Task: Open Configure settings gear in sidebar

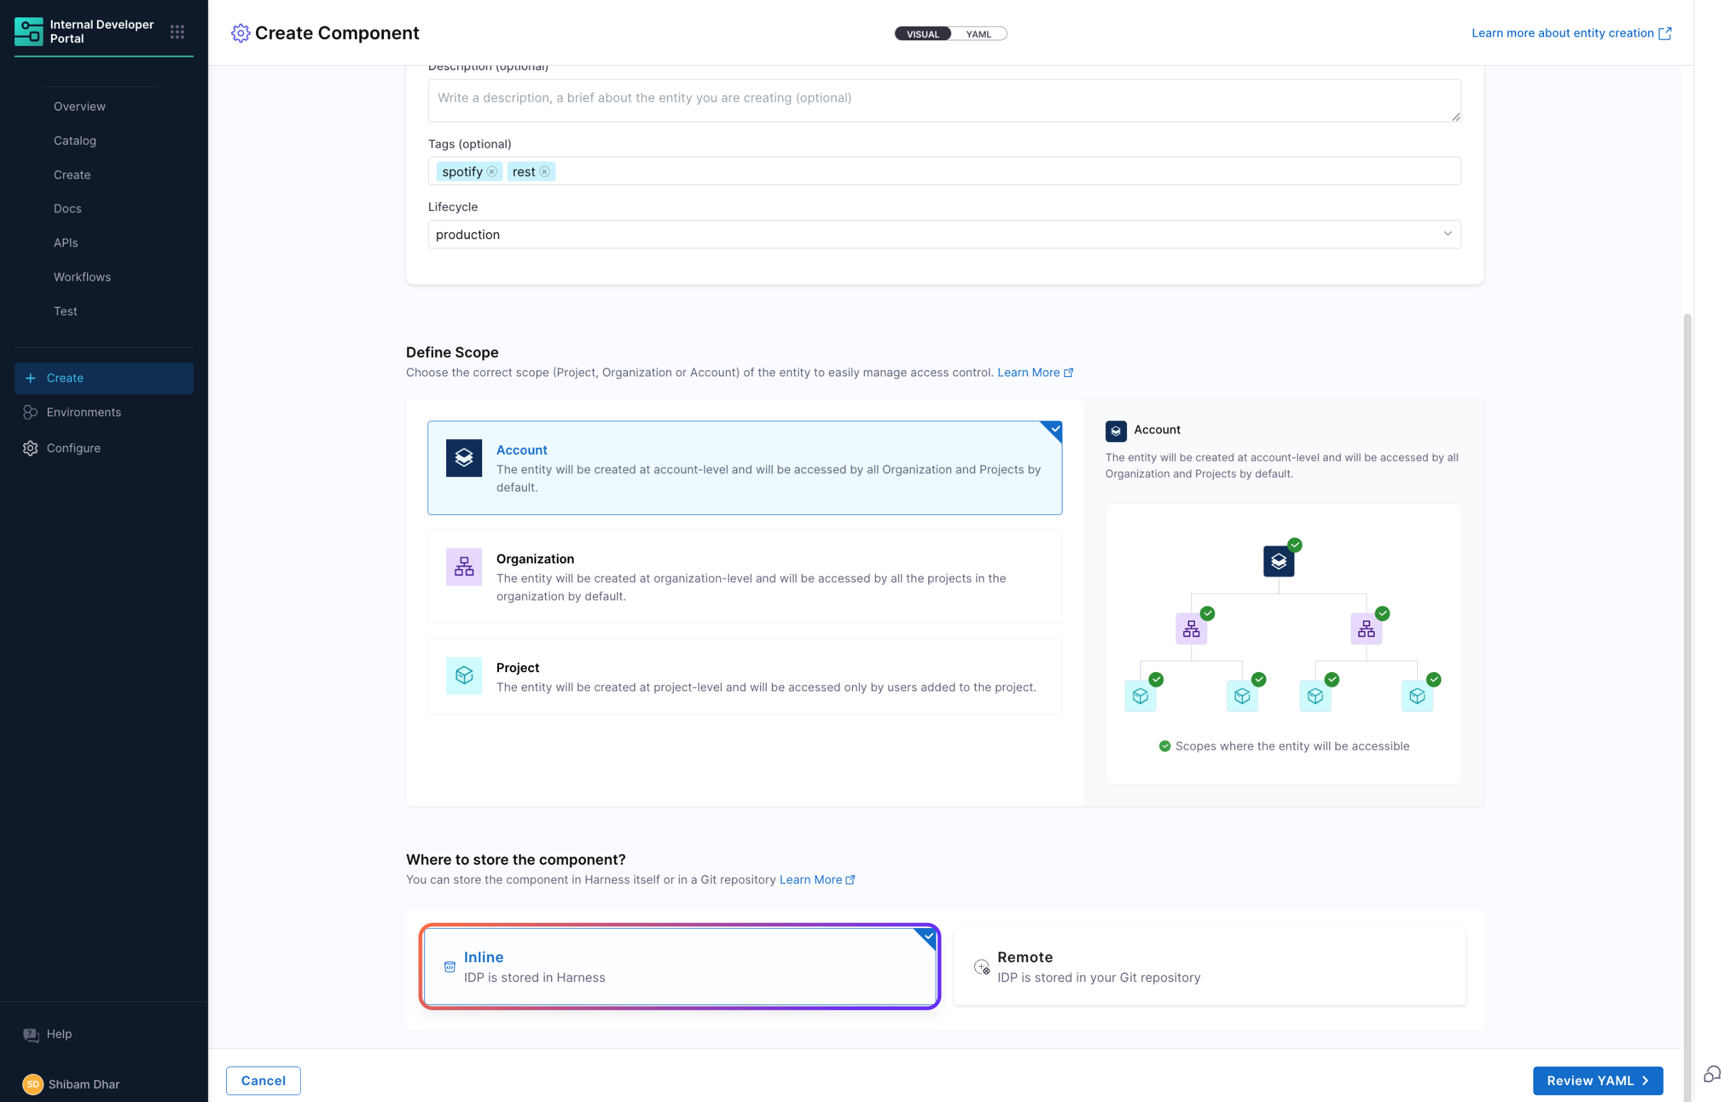Action: pos(30,448)
